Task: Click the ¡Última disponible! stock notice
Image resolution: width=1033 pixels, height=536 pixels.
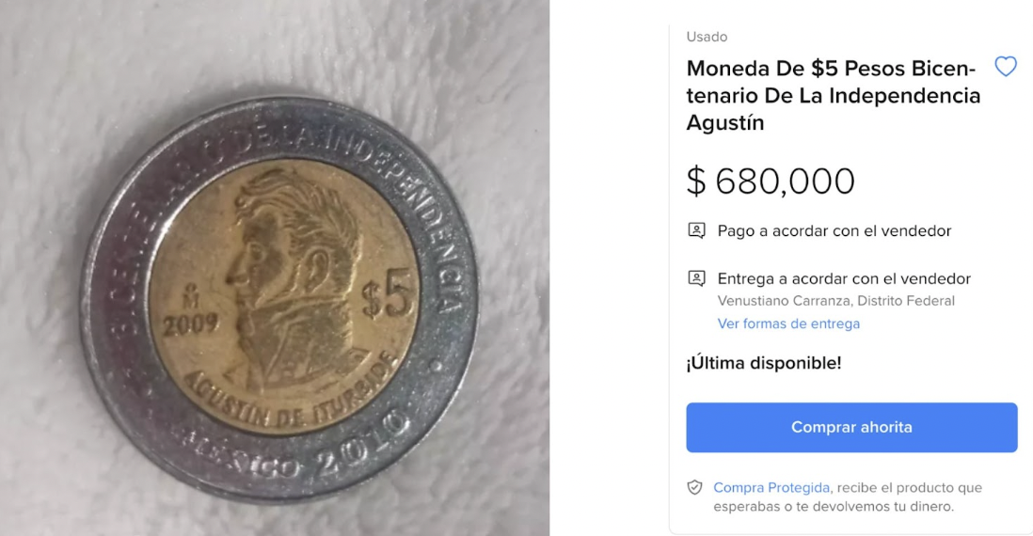Action: [764, 363]
